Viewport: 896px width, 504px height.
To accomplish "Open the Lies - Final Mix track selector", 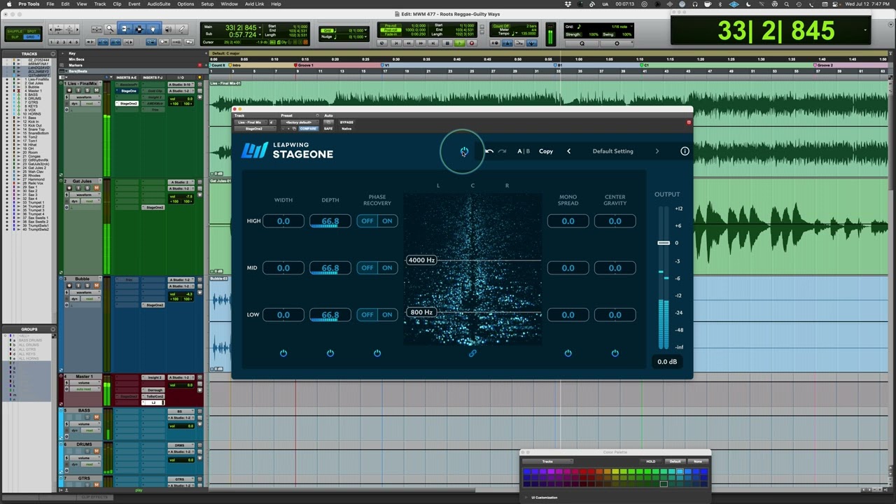I will (x=250, y=122).
